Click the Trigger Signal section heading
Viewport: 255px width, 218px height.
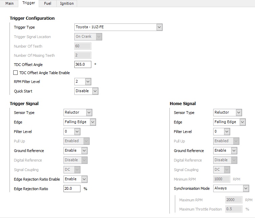coord(24,104)
